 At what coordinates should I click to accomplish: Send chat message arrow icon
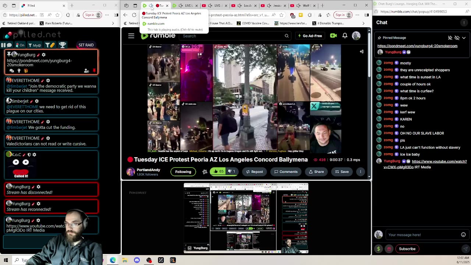pos(465,249)
